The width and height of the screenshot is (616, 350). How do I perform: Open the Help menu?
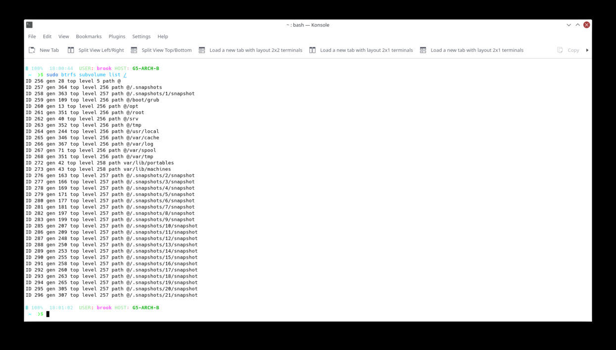point(162,36)
